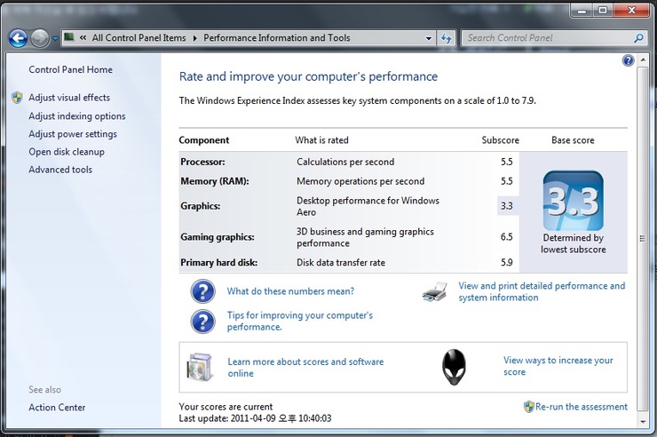Click the Base score column header
657x437 pixels.
coord(573,140)
